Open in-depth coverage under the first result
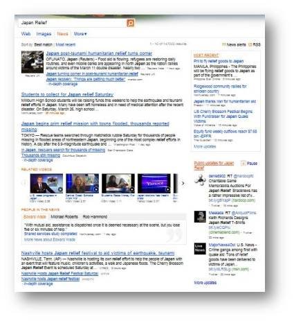 pyautogui.click(x=63, y=84)
